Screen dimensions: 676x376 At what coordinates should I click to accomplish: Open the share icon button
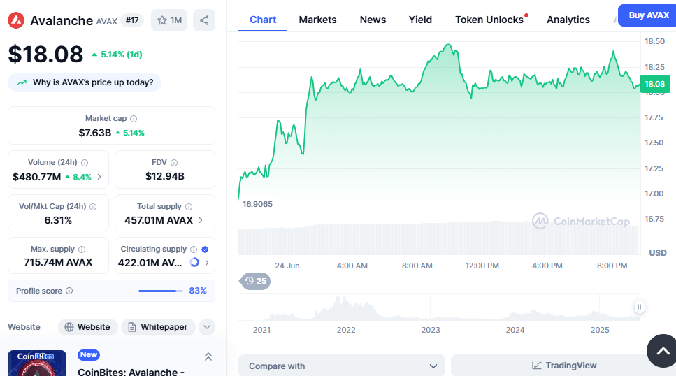click(x=204, y=20)
